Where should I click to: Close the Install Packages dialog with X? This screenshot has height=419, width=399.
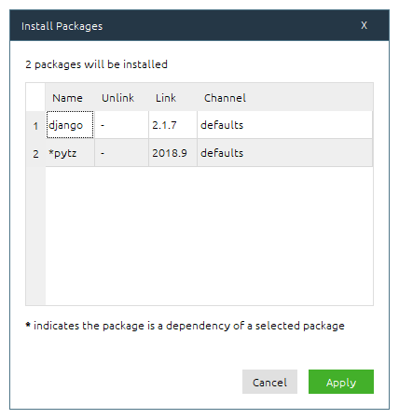[364, 25]
